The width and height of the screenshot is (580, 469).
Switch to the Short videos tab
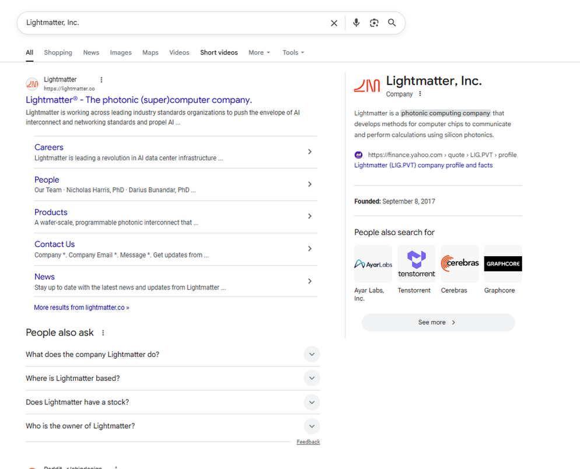[219, 52]
